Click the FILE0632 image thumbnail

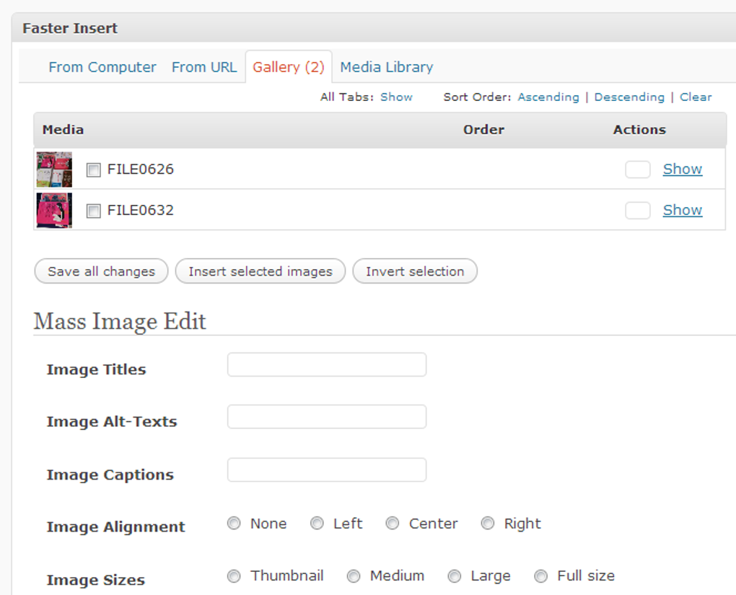[x=54, y=210]
